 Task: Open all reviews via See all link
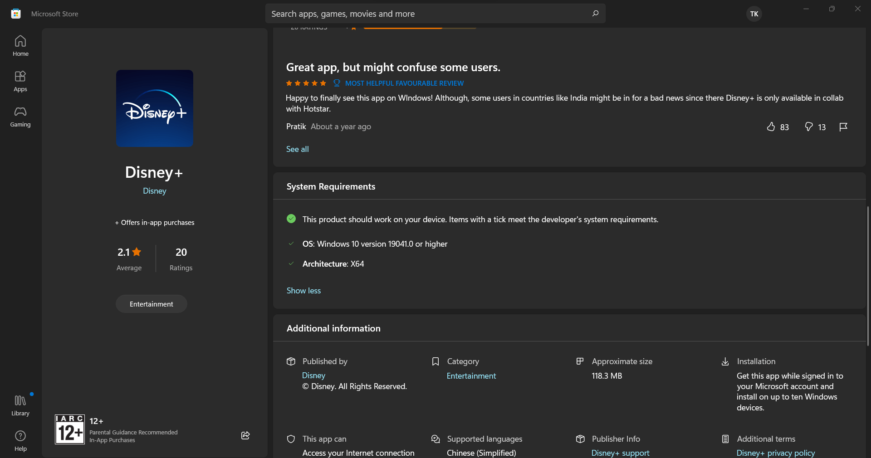coord(297,149)
